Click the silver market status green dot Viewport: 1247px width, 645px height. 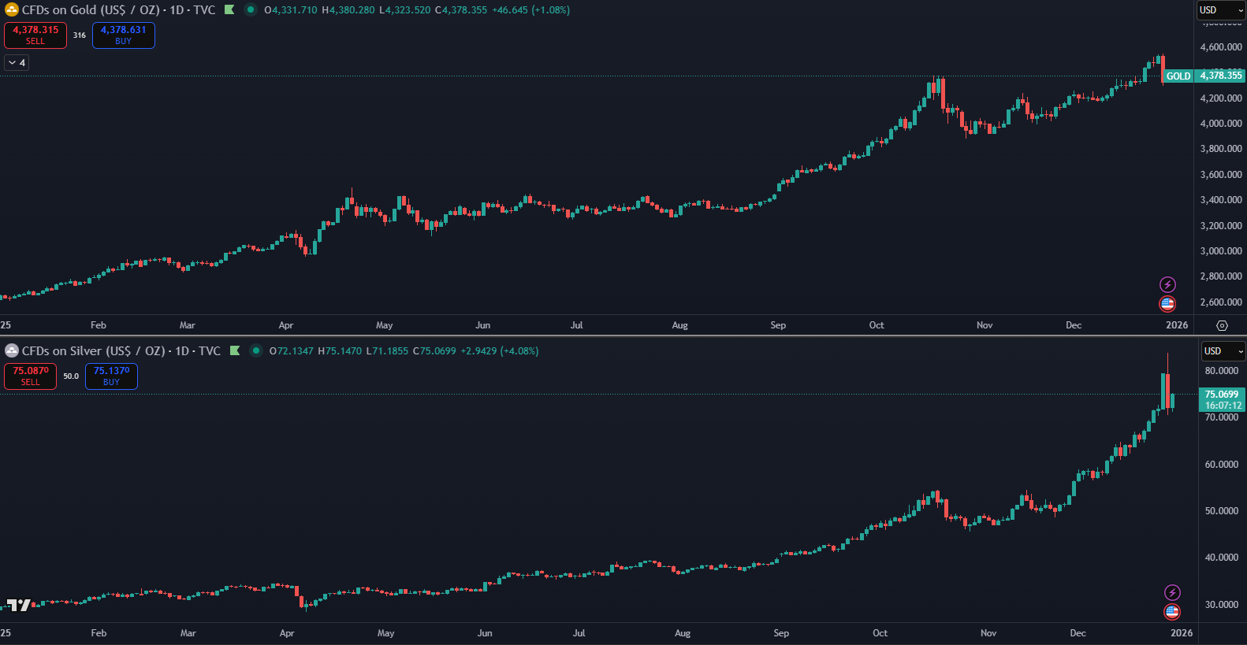[256, 351]
